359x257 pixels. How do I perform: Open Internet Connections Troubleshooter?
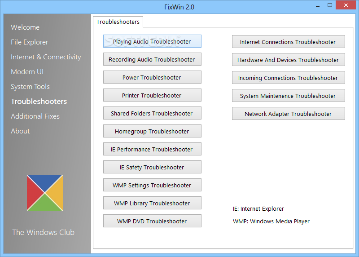pyautogui.click(x=289, y=42)
